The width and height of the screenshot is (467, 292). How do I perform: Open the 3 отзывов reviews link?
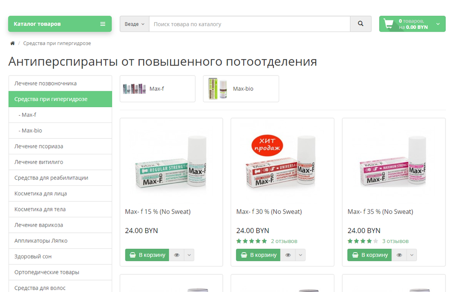coord(395,241)
